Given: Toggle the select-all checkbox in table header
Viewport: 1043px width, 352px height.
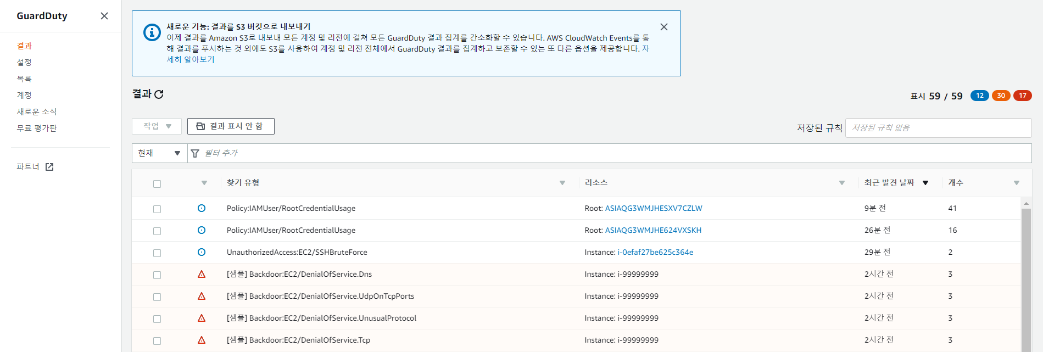Looking at the screenshot, I should tap(157, 184).
